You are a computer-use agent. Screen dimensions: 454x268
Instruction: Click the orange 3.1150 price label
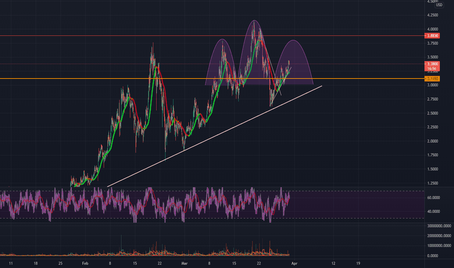pyautogui.click(x=432, y=78)
